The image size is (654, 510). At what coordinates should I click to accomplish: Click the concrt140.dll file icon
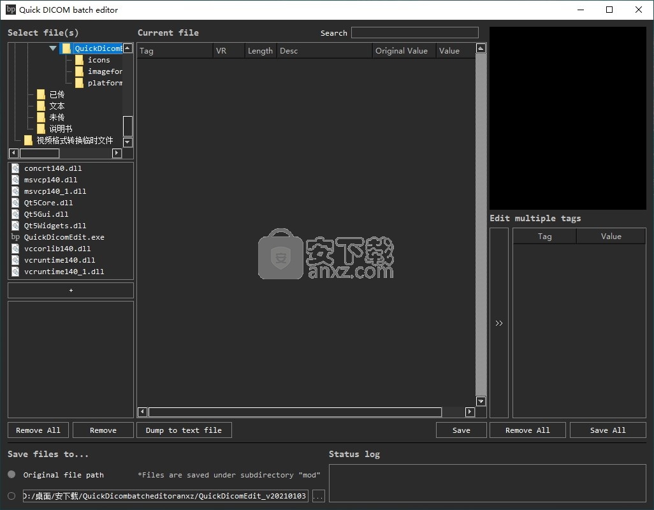tap(15, 168)
